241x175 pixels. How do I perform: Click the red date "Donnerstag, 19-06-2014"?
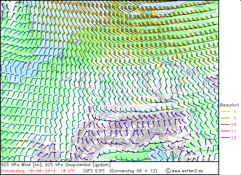28,171
